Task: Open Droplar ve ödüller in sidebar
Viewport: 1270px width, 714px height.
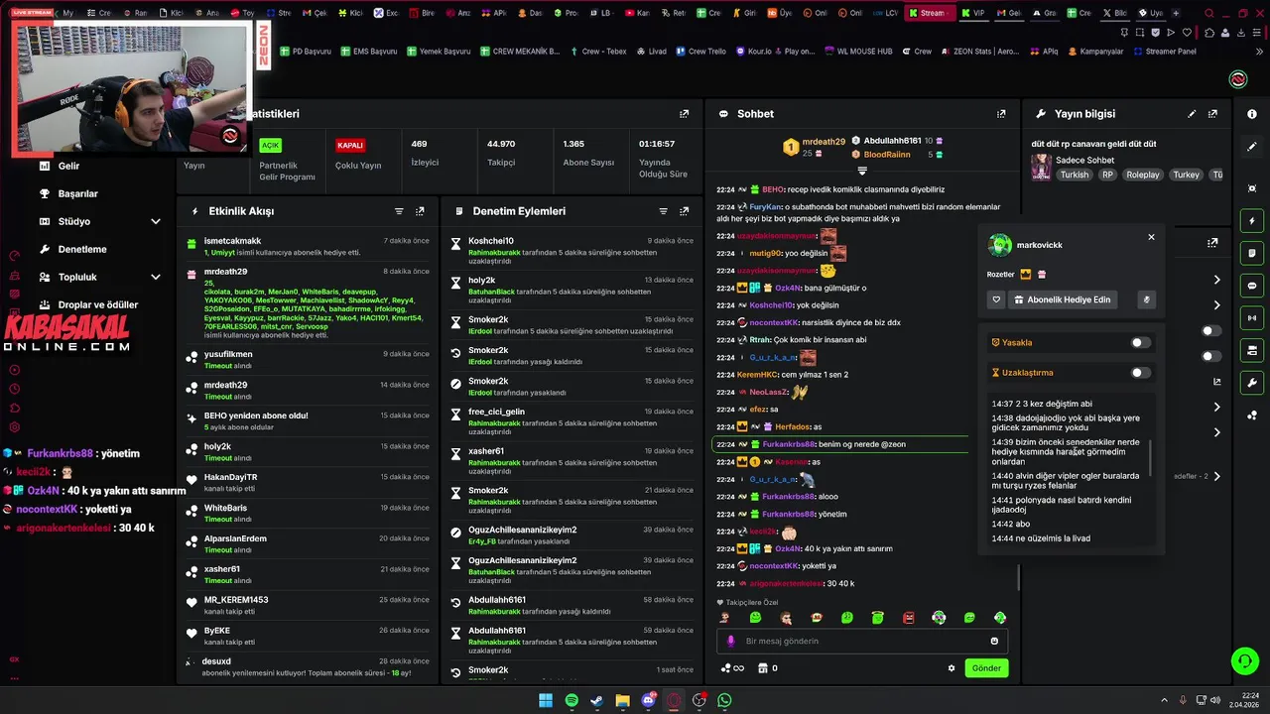Action: tap(97, 304)
